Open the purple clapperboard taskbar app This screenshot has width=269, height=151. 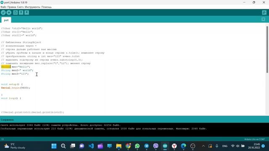[x=100, y=146]
